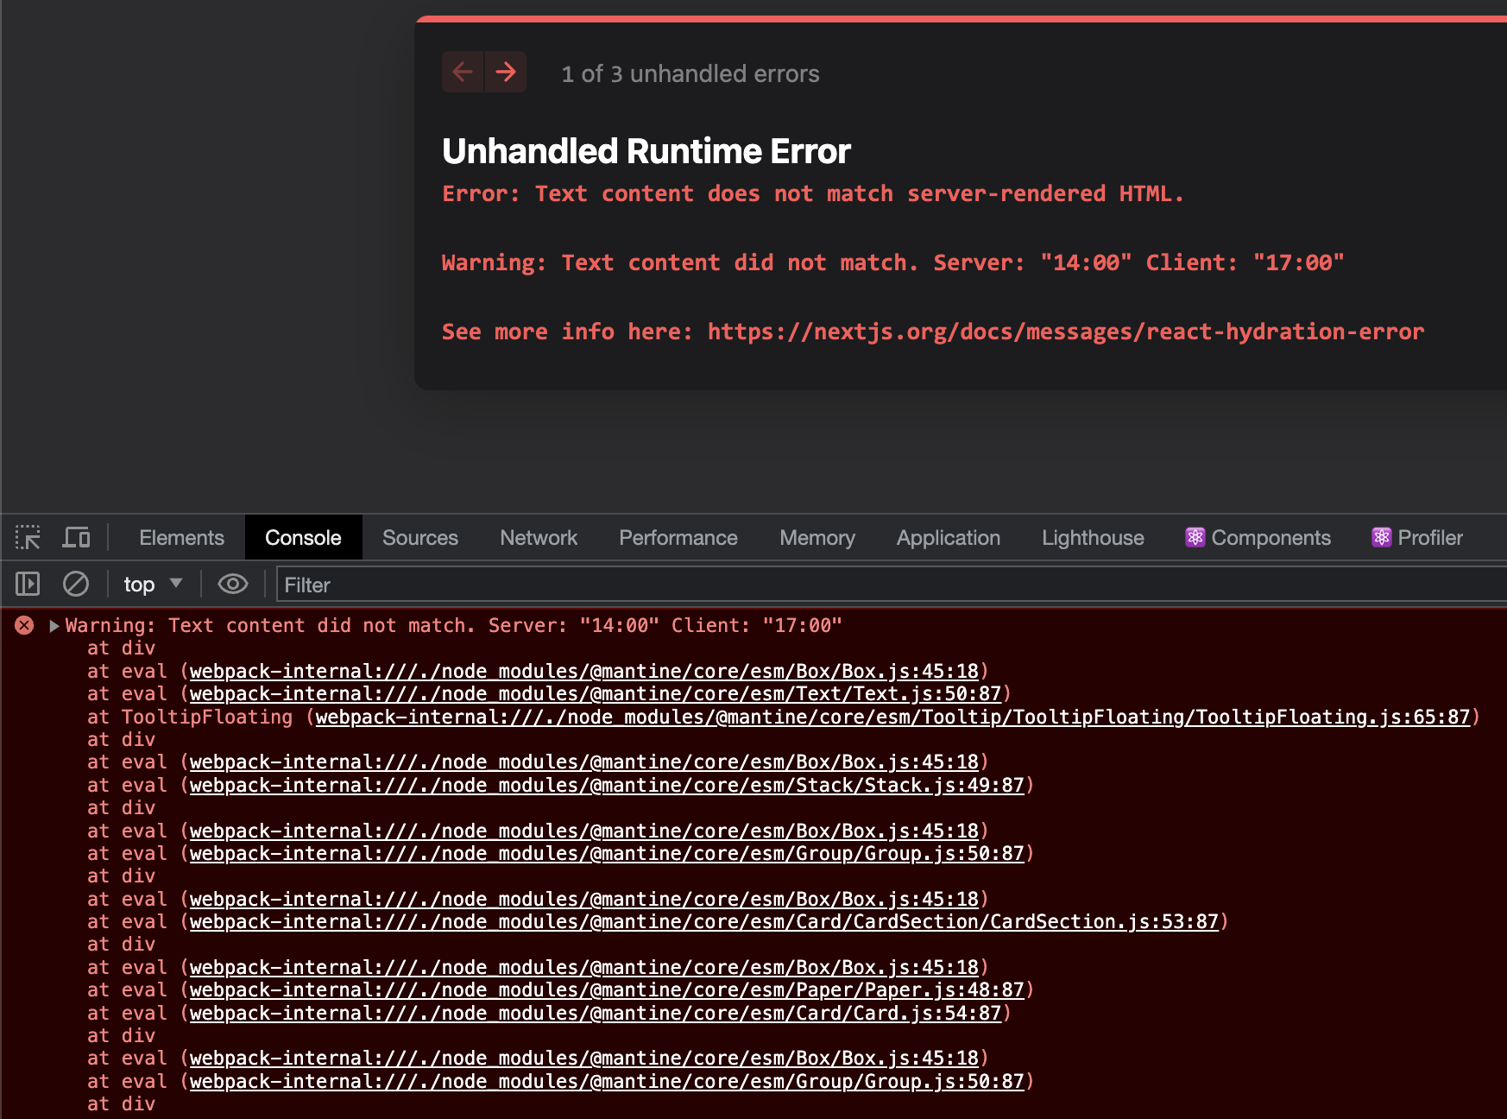Viewport: 1507px width, 1119px height.
Task: Switch to the Network tab
Action: point(539,537)
